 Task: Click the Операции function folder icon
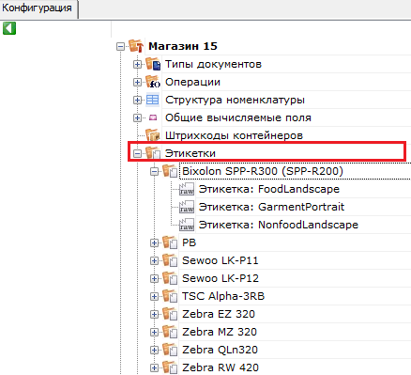point(153,82)
